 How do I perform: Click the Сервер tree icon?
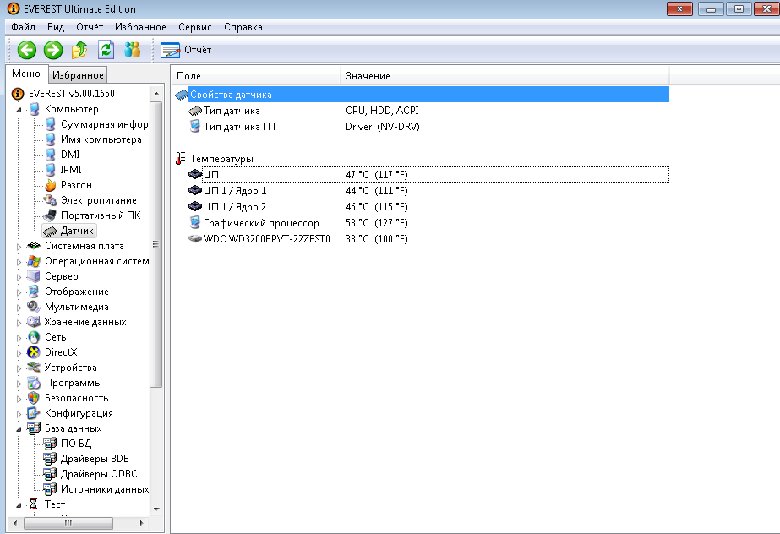(34, 276)
